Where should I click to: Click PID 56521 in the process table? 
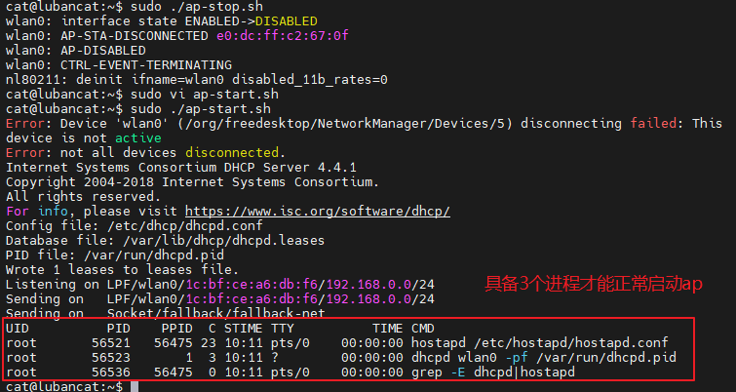point(111,343)
